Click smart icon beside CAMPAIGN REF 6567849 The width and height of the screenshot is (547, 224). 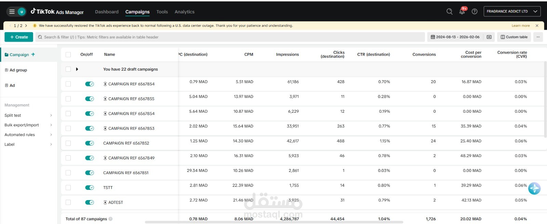[105, 158]
